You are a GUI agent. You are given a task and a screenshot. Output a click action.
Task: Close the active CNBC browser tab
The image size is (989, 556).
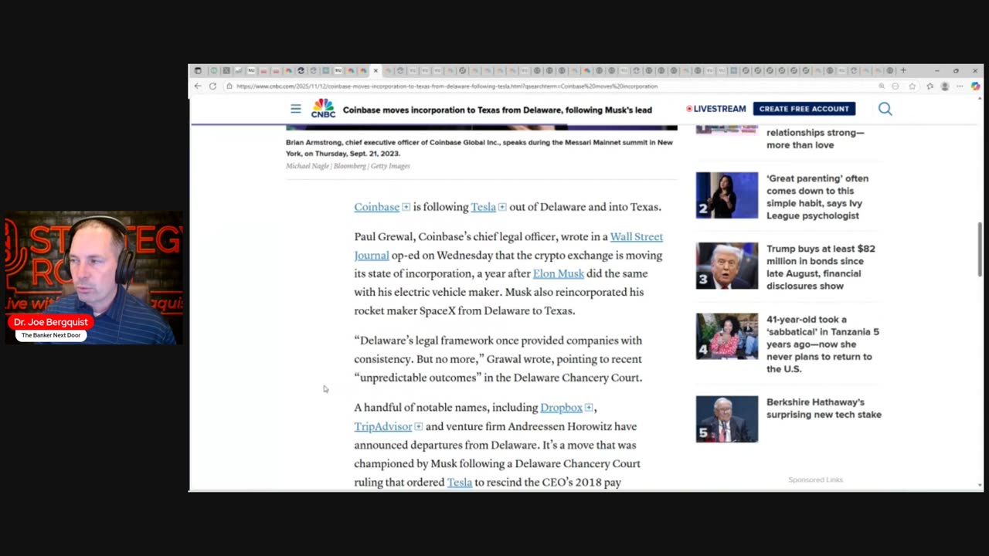376,70
